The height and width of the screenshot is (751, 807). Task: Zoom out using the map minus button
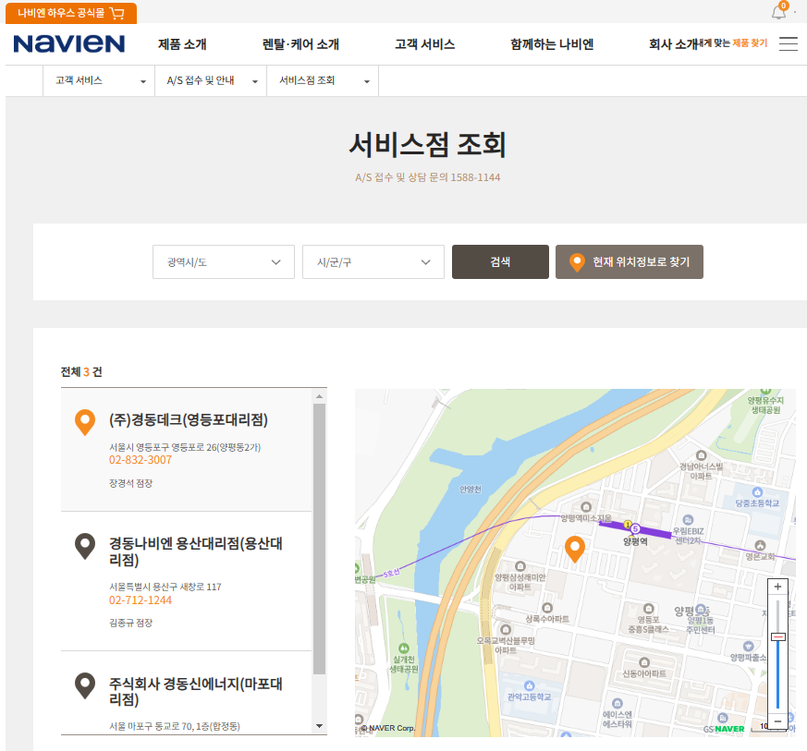click(x=777, y=721)
